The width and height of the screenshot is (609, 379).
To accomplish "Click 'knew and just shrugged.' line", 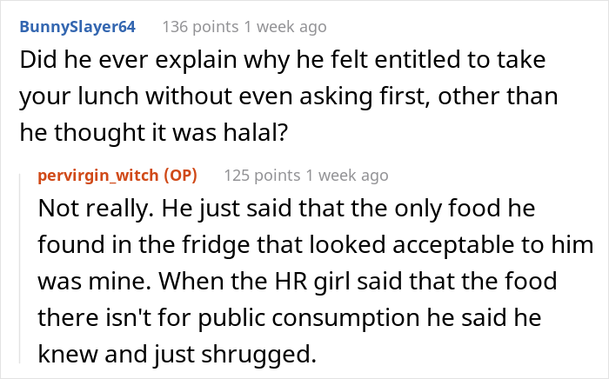I will [x=177, y=355].
